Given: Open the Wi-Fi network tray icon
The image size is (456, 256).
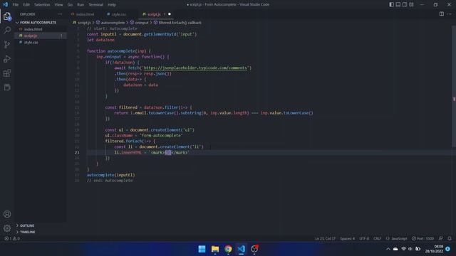Looking at the screenshot, I should click(x=403, y=249).
